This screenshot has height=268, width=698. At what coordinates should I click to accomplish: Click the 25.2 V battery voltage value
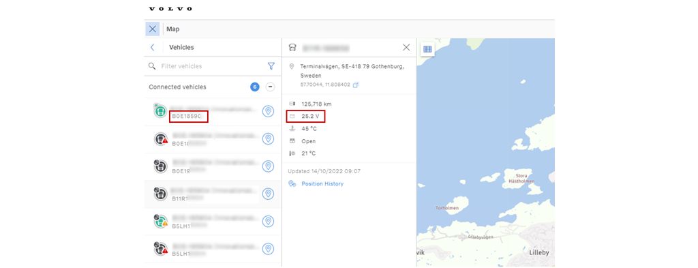(310, 116)
